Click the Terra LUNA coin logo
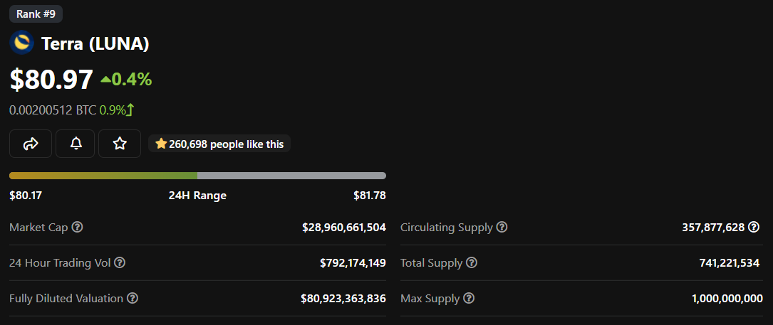 (21, 43)
